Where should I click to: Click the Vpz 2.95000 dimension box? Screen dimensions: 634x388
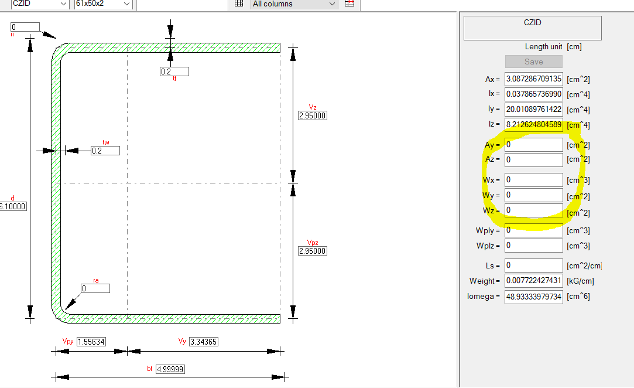tap(313, 250)
